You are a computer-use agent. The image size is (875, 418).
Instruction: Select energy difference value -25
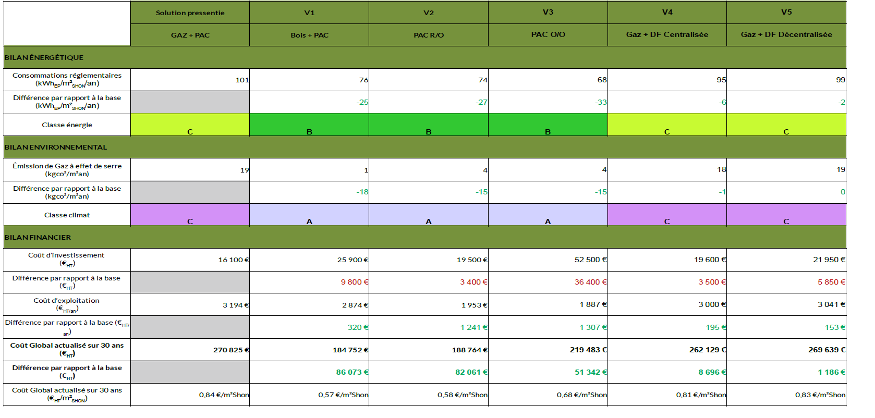(x=309, y=102)
